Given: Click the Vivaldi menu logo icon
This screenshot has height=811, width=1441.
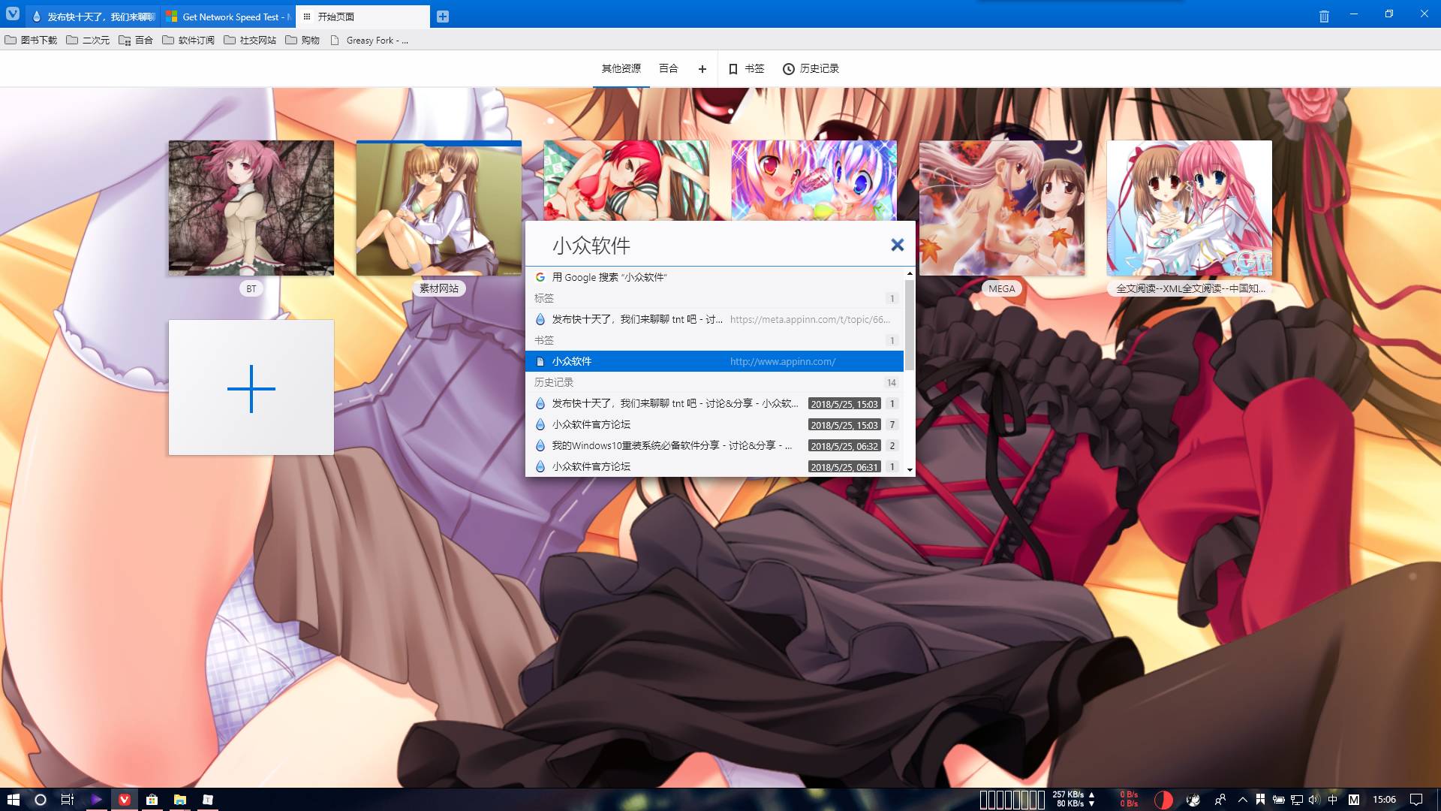Looking at the screenshot, I should 13,14.
